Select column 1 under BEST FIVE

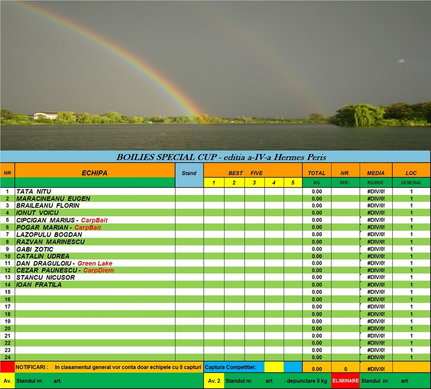[214, 182]
